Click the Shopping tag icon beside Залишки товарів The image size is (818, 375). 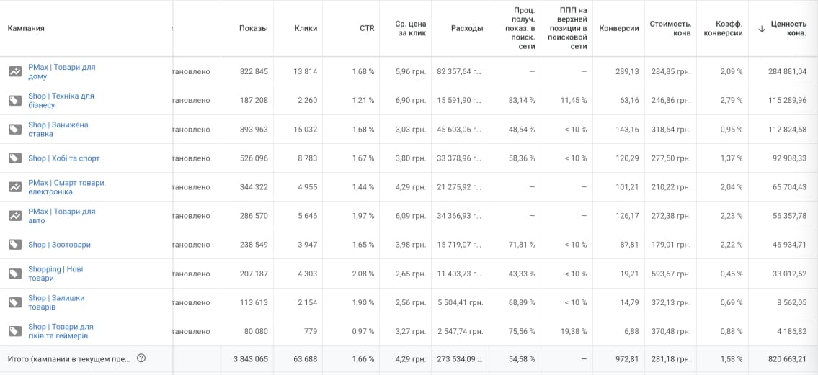click(x=14, y=302)
